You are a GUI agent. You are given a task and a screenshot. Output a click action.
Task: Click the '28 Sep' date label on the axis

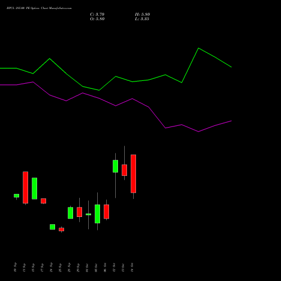[69, 267]
